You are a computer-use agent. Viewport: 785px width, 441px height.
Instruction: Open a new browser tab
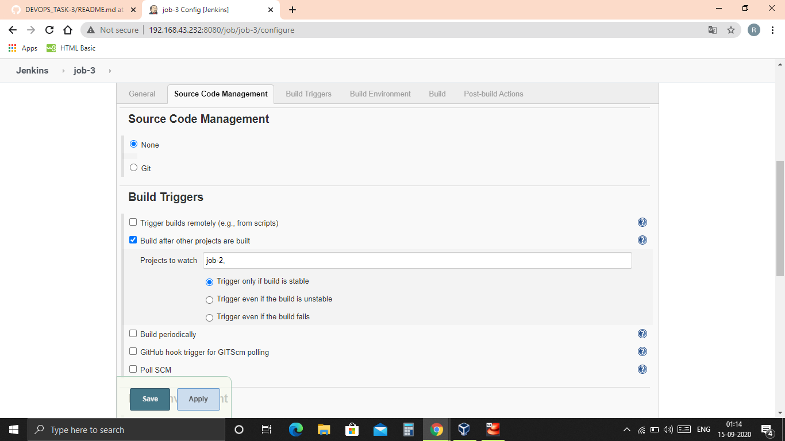[293, 10]
